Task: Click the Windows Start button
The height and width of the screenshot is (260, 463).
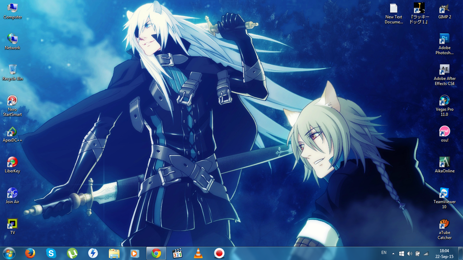Action: [x=9, y=253]
